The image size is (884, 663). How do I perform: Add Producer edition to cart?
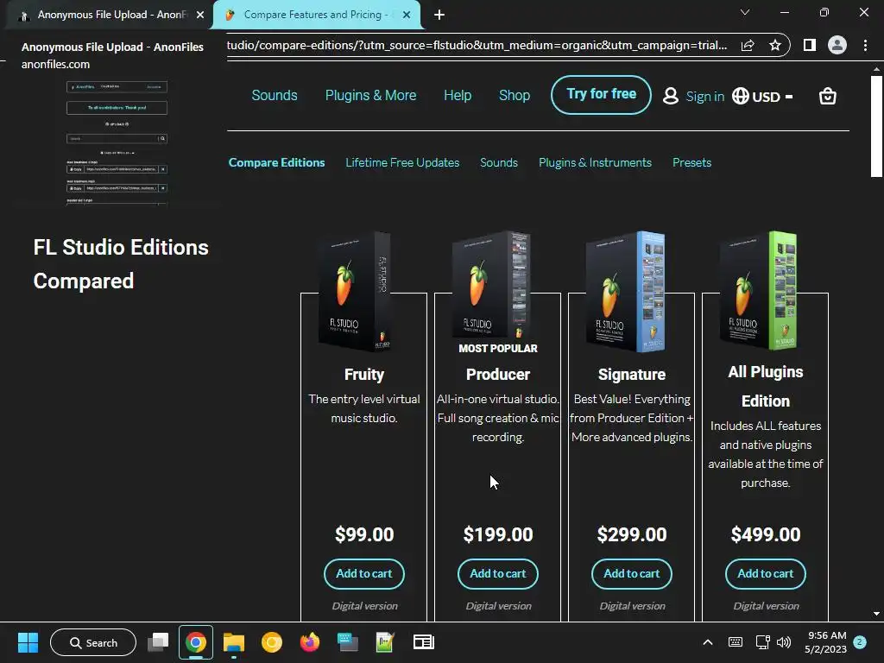pyautogui.click(x=498, y=574)
